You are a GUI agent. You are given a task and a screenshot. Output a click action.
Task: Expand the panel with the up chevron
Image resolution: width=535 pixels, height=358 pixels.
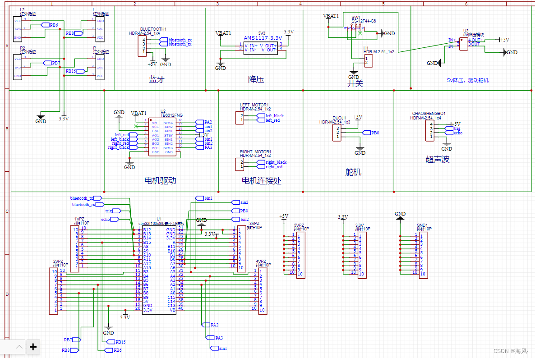click(19, 347)
